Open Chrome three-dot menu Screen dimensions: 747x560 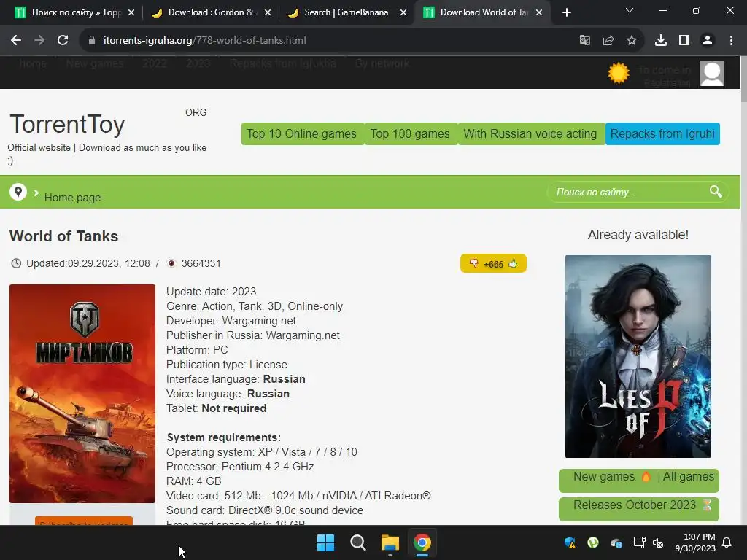(731, 41)
